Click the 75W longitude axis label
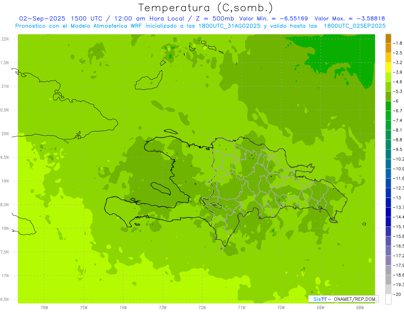The height and width of the screenshot is (312, 404). 84,308
